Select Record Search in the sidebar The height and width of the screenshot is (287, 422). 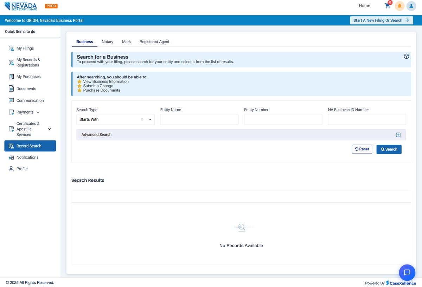coord(30,146)
